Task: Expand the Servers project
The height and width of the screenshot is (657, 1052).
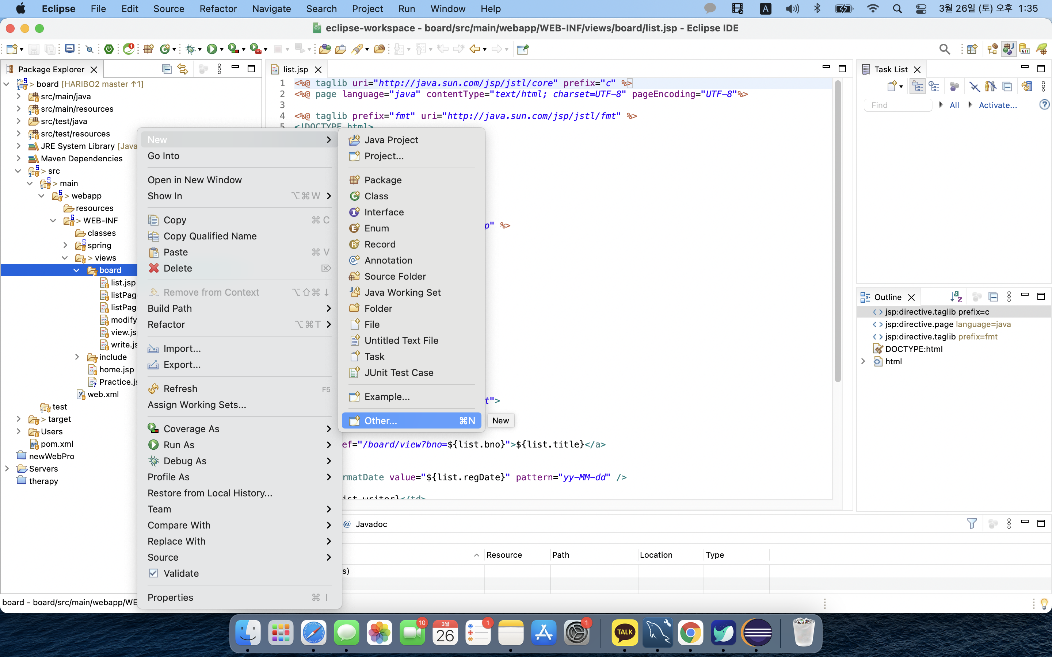Action: [x=7, y=468]
